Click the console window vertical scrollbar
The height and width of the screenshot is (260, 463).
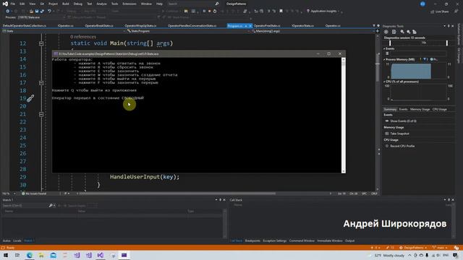point(344,116)
